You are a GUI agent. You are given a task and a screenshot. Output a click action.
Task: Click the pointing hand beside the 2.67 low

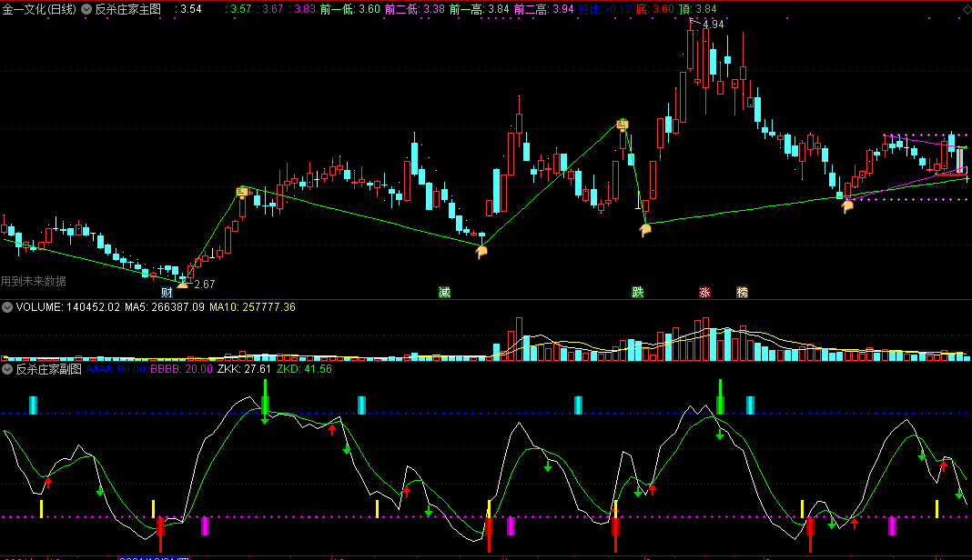pyautogui.click(x=182, y=285)
